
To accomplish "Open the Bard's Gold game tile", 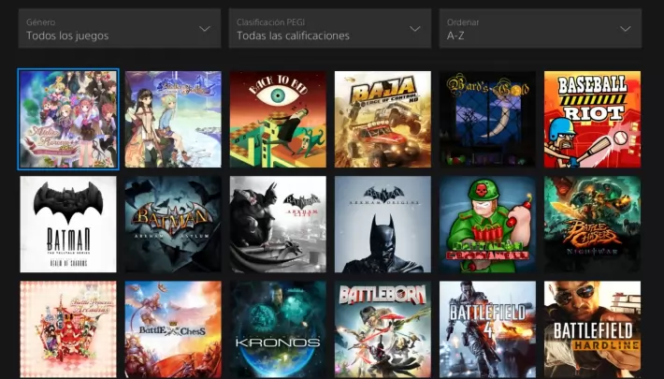I will (488, 119).
